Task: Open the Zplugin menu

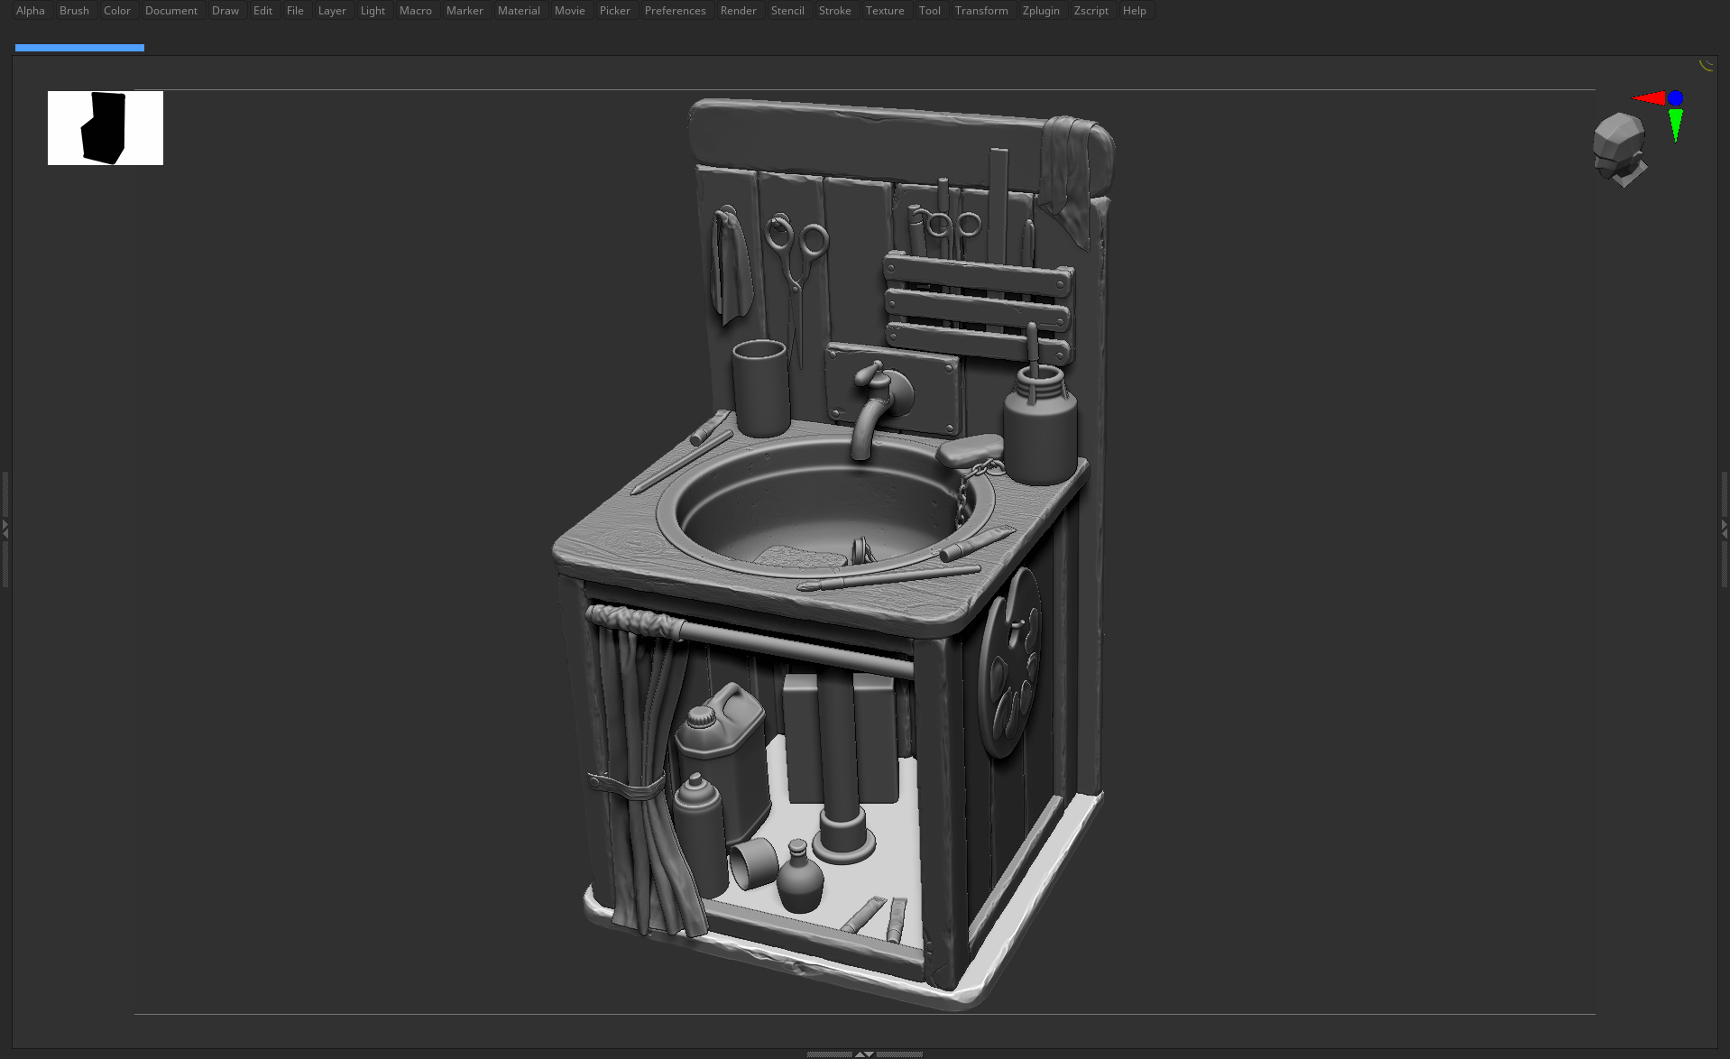Action: pyautogui.click(x=1041, y=10)
